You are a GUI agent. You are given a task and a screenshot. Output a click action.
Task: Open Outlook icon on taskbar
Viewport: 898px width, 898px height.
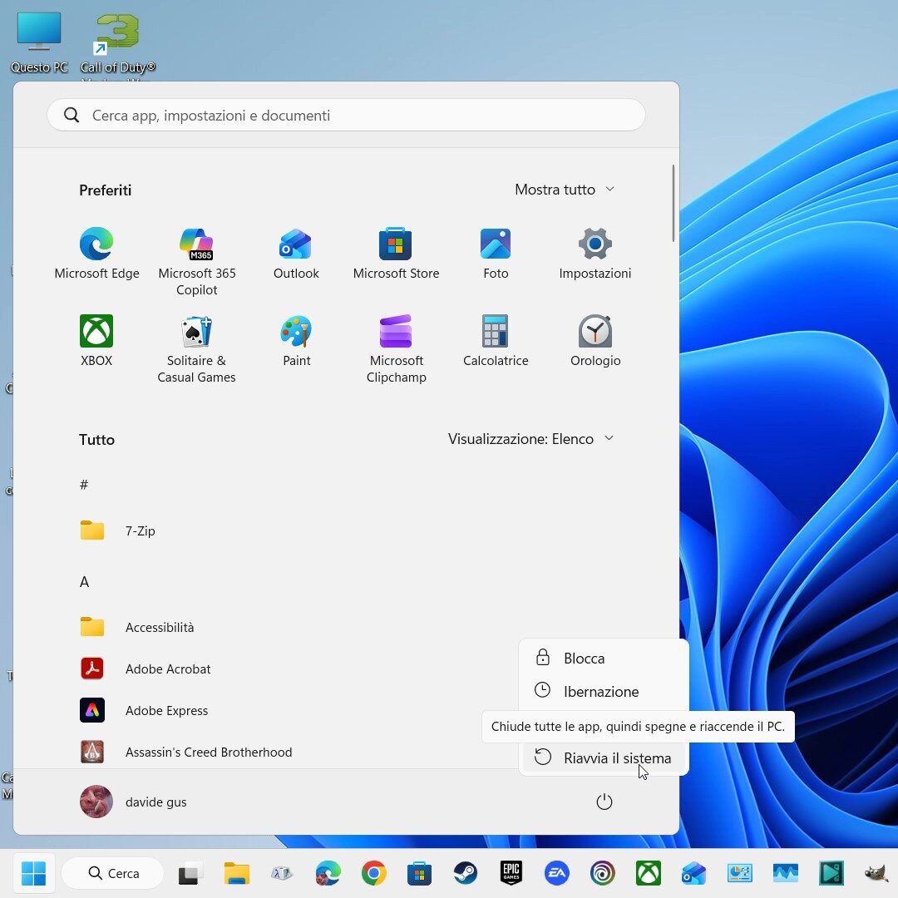pos(694,873)
